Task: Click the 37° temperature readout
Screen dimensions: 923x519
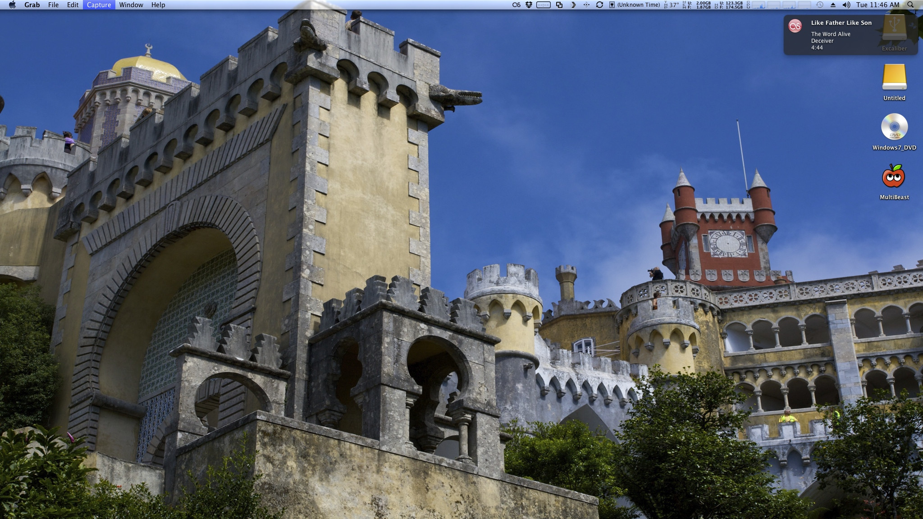Action: [x=673, y=5]
